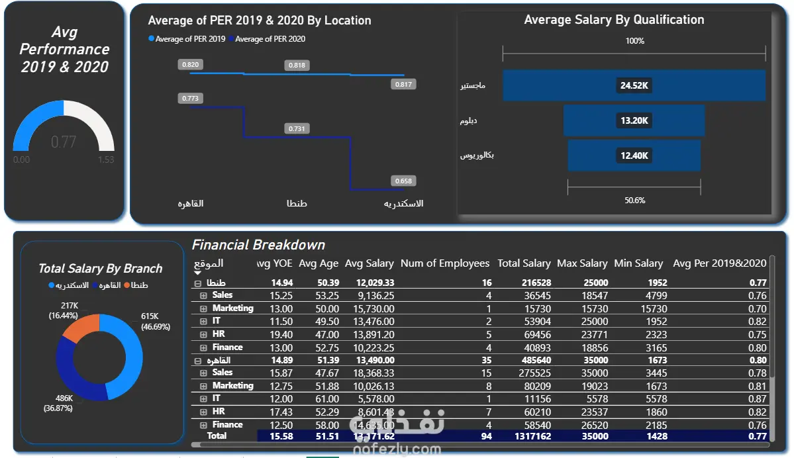
Task: Expand IT row with salary 13,476.00
Action: point(203,322)
